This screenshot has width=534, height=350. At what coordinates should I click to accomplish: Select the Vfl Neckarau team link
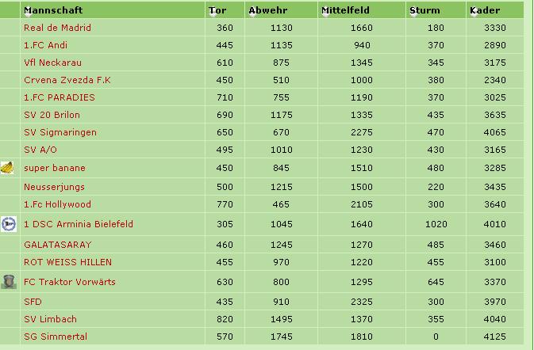tap(52, 63)
